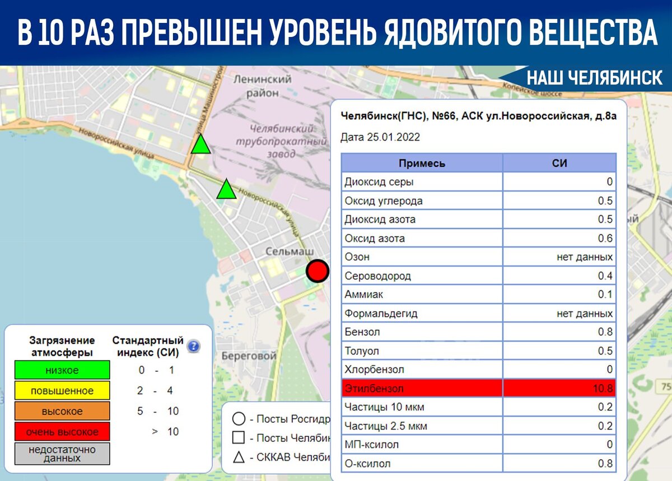Click the green низкое pollution swatch

[62, 370]
